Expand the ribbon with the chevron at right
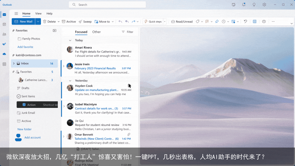This screenshot has width=295, height=166. 291,24
